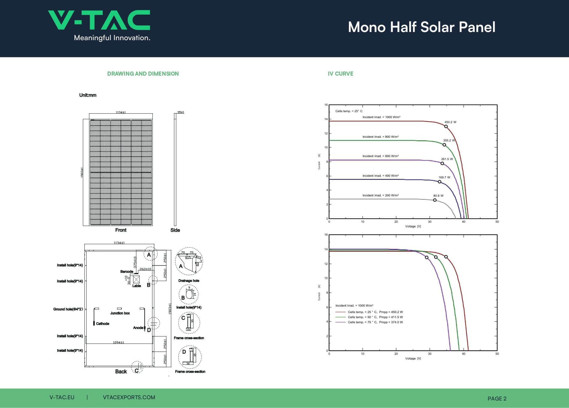569x408 pixels.
Task: Select the 261.5 W marker on purple curve
Action: click(x=442, y=163)
